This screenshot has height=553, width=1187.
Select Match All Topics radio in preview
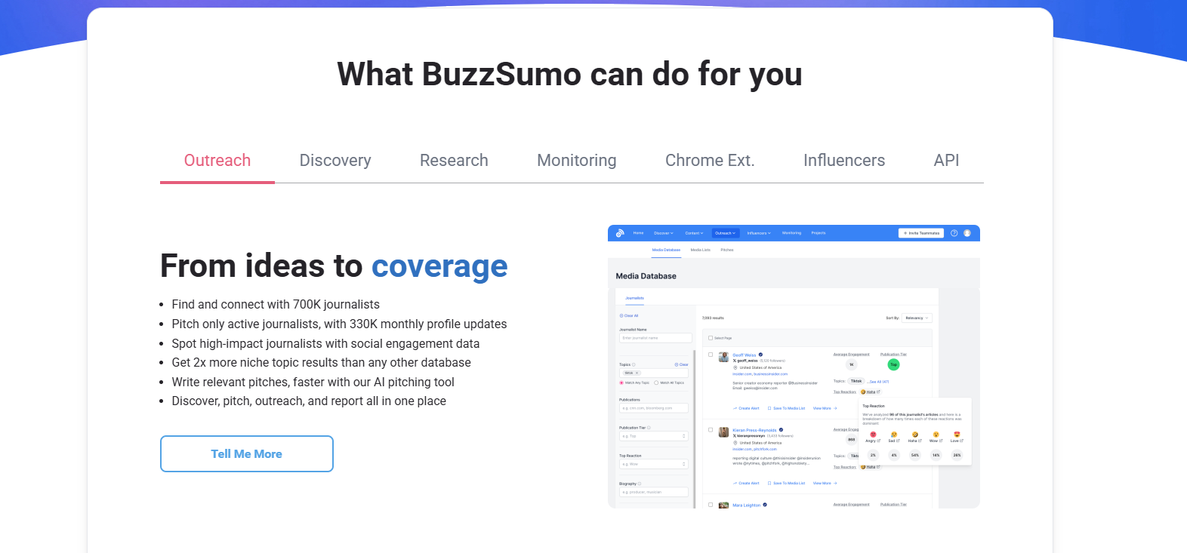(x=656, y=382)
